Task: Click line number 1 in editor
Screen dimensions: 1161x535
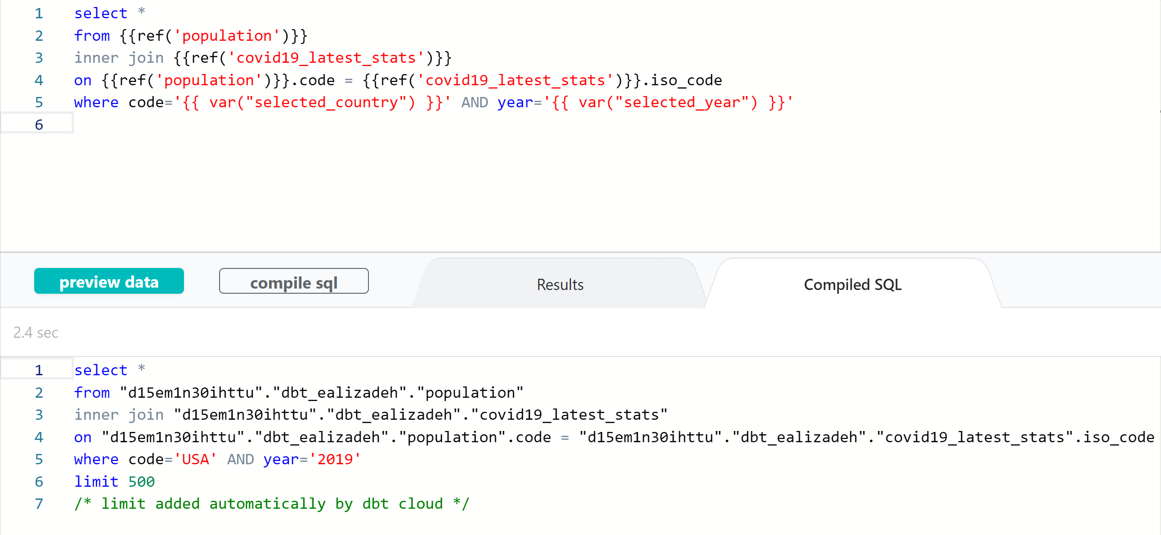Action: pyautogui.click(x=39, y=14)
